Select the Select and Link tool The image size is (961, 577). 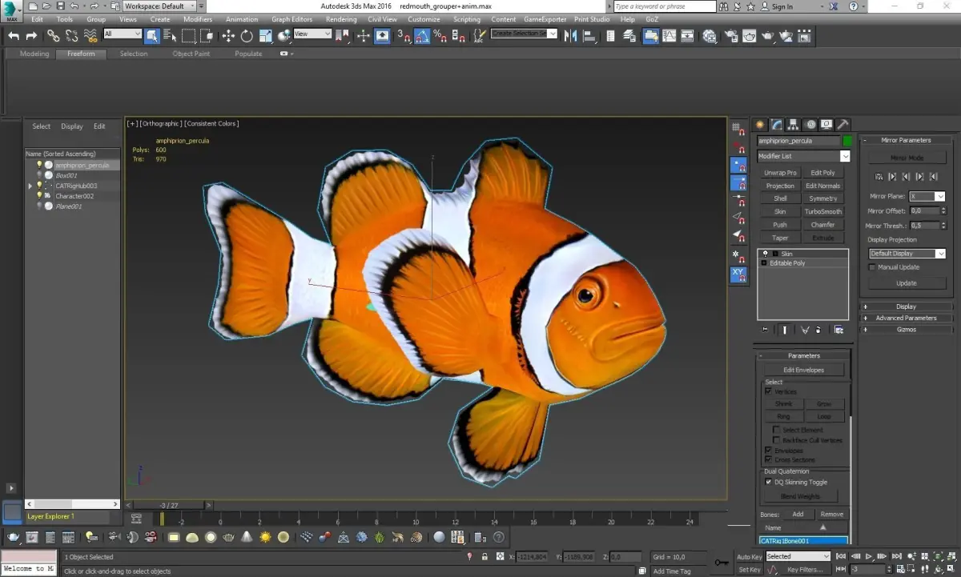(x=53, y=36)
